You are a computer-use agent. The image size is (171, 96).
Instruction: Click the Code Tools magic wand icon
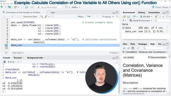coord(46,17)
